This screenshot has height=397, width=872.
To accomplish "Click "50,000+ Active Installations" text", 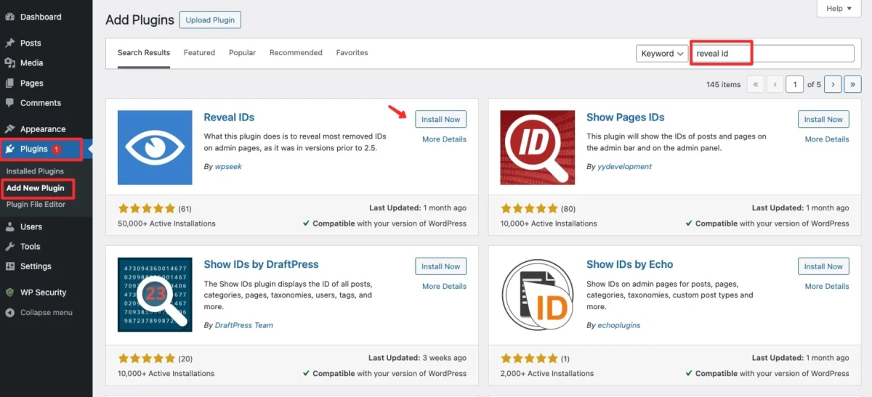I will (x=166, y=224).
